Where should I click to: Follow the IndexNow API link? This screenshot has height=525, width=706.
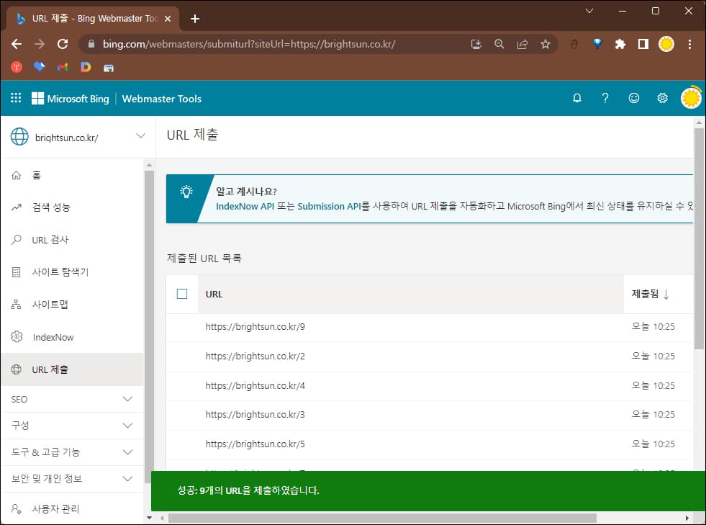(245, 206)
